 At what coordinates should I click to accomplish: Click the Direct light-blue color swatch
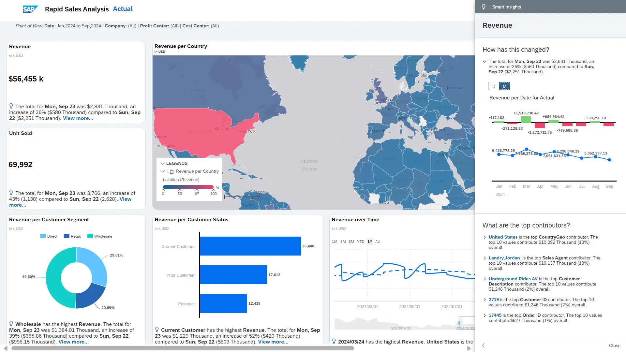tap(43, 236)
